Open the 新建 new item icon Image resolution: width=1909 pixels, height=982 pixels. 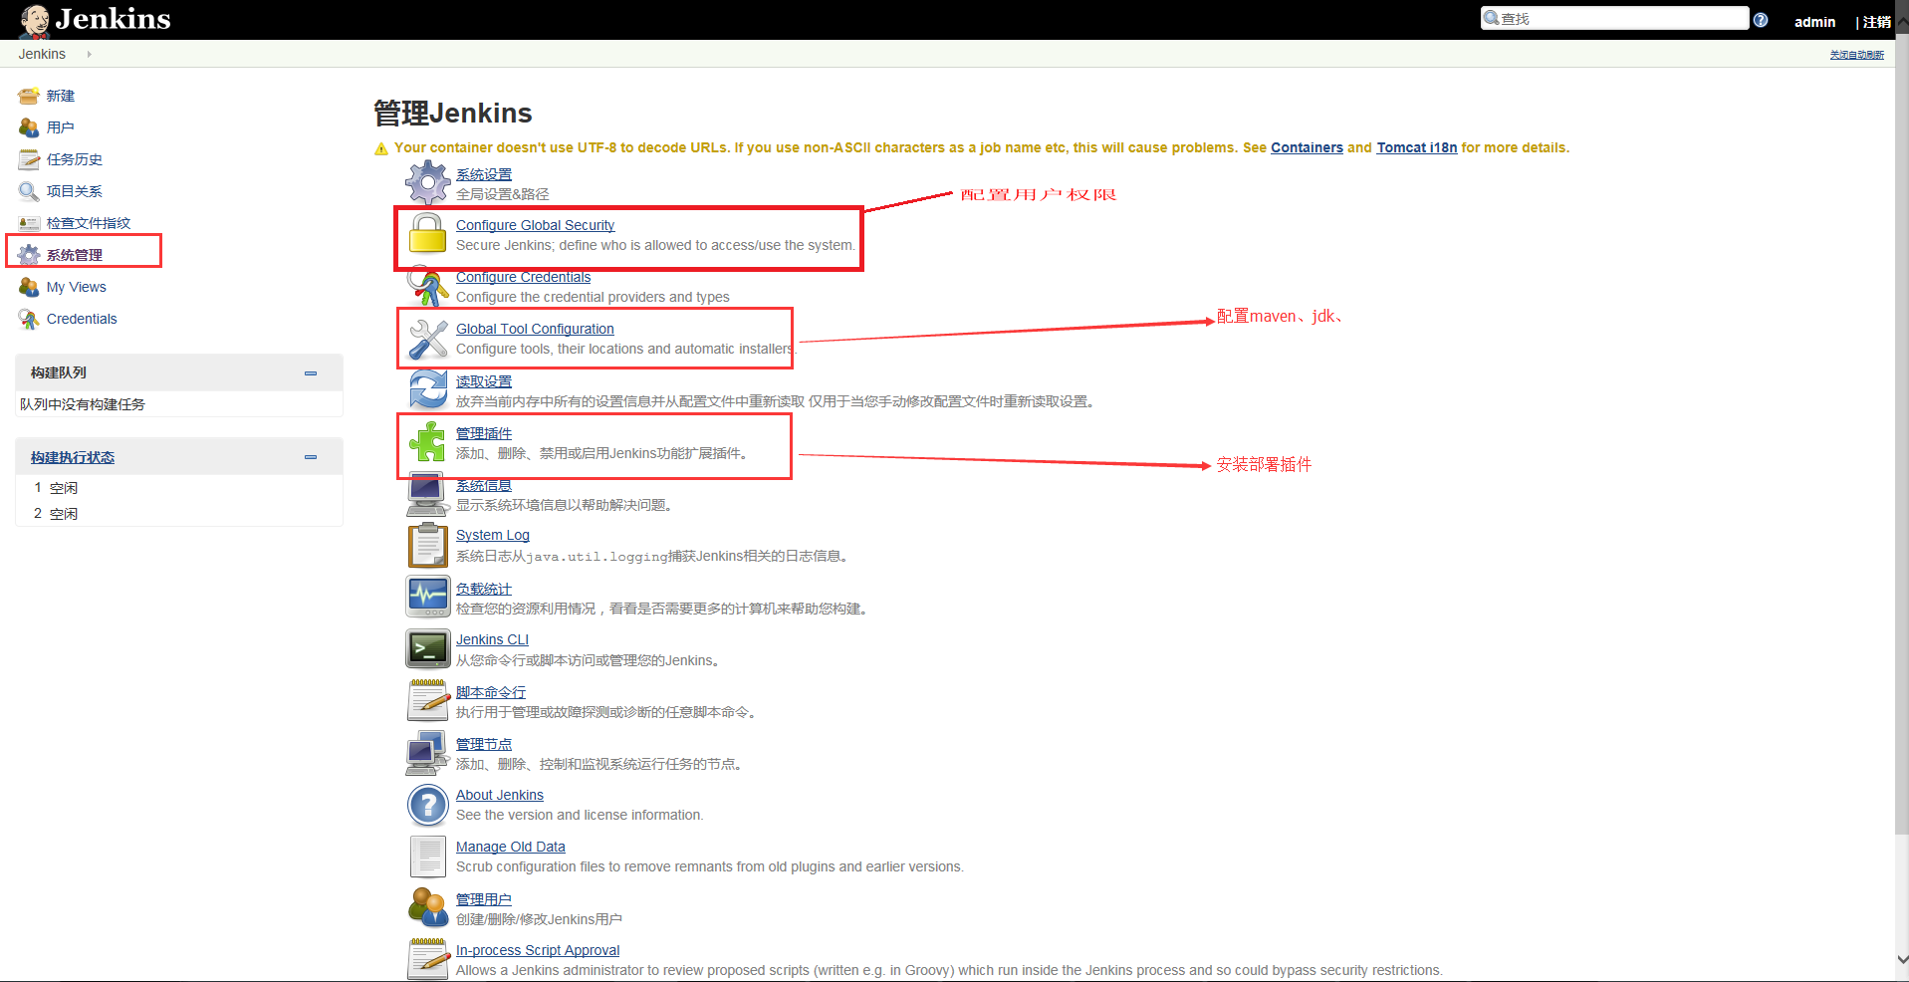pos(29,96)
